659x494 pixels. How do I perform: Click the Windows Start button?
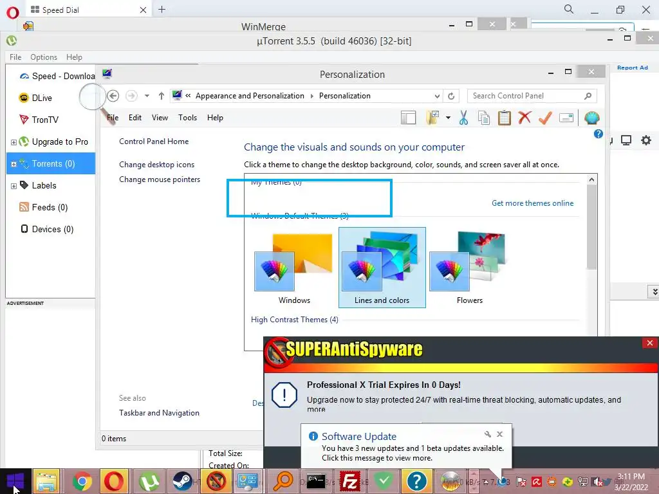15,481
